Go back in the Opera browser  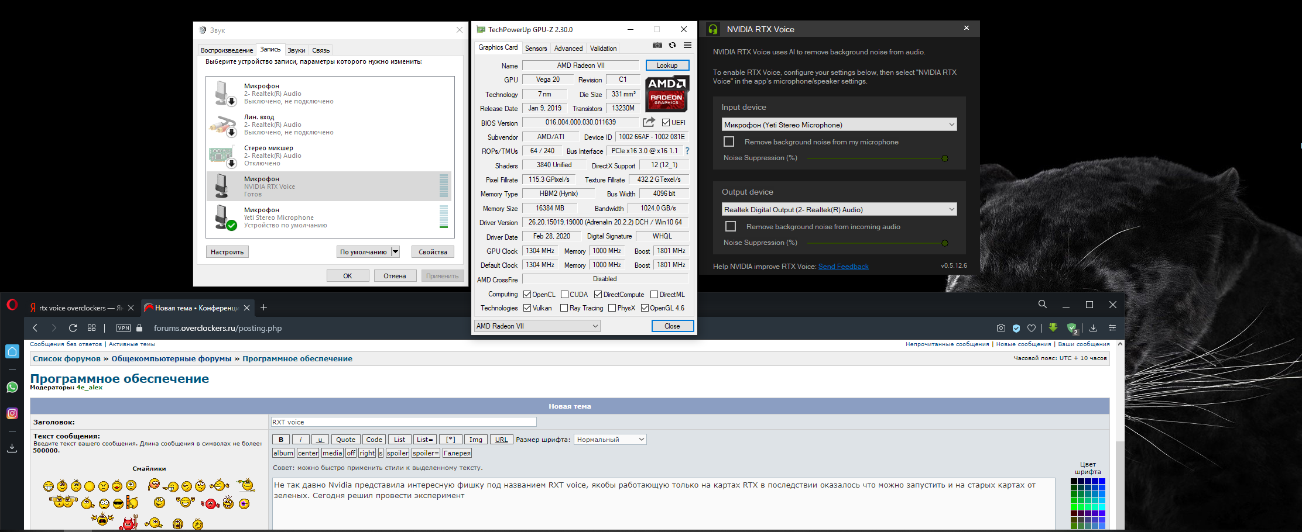pos(35,328)
